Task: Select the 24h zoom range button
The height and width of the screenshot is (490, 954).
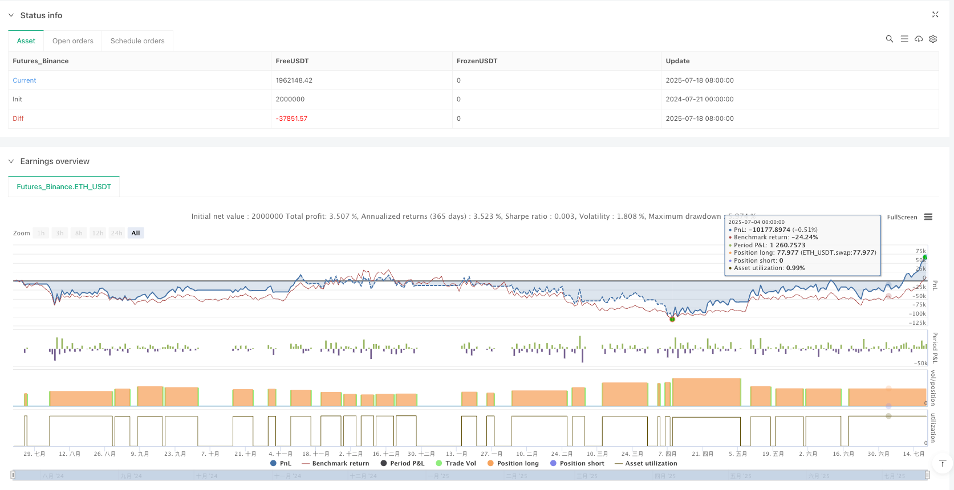Action: tap(117, 233)
